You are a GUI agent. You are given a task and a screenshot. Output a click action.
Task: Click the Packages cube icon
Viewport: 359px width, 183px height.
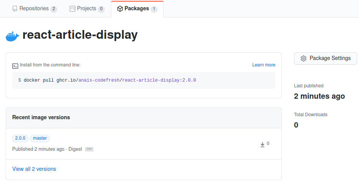click(x=120, y=9)
